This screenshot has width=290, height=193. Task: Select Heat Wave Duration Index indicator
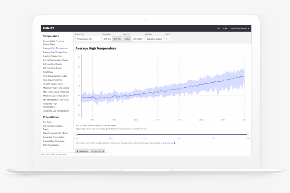pyautogui.click(x=55, y=76)
